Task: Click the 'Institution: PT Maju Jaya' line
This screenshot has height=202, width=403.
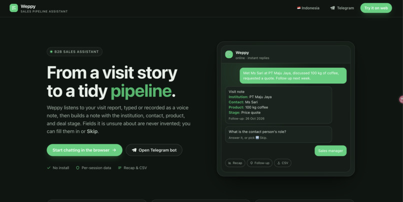Action: [250, 97]
